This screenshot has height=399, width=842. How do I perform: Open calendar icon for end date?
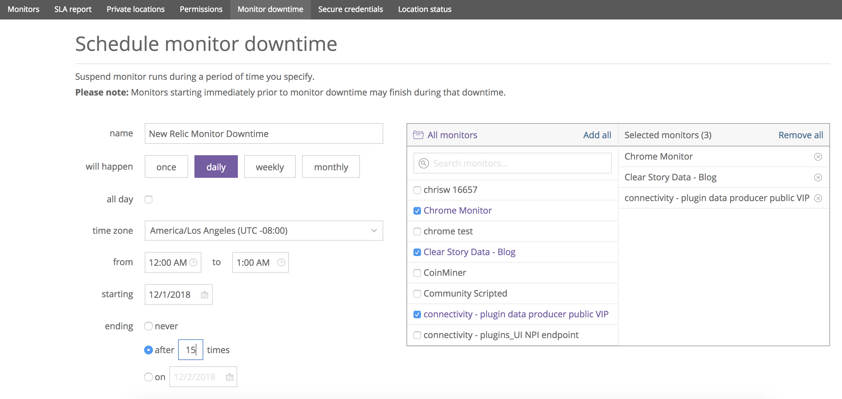coord(230,377)
